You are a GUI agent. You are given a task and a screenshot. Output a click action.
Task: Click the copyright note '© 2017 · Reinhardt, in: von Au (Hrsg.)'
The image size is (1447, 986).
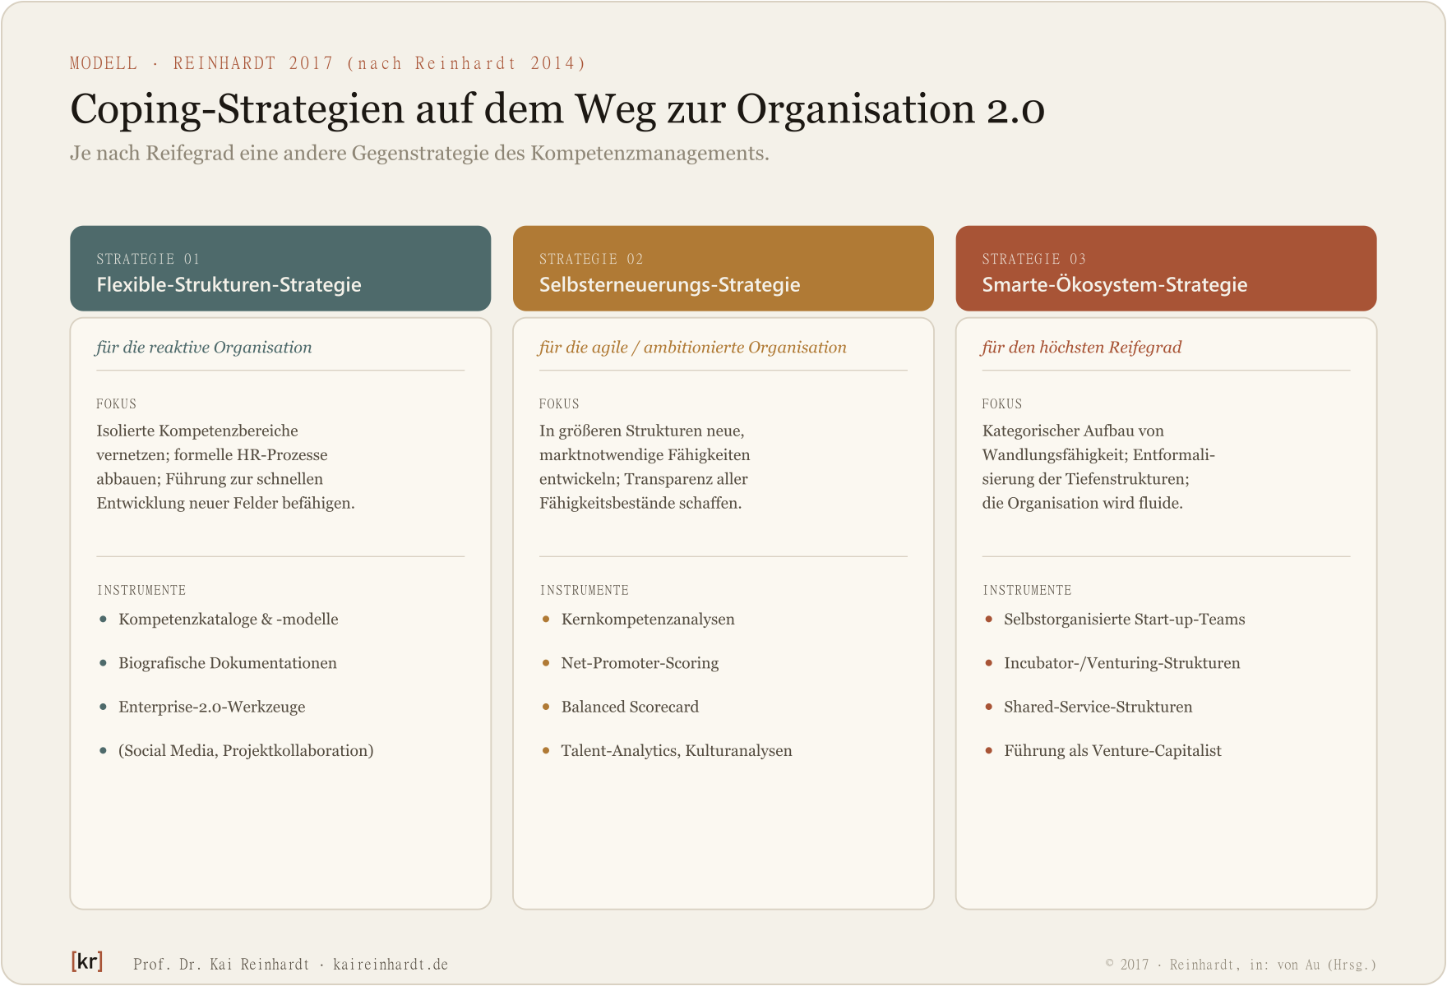click(1241, 965)
